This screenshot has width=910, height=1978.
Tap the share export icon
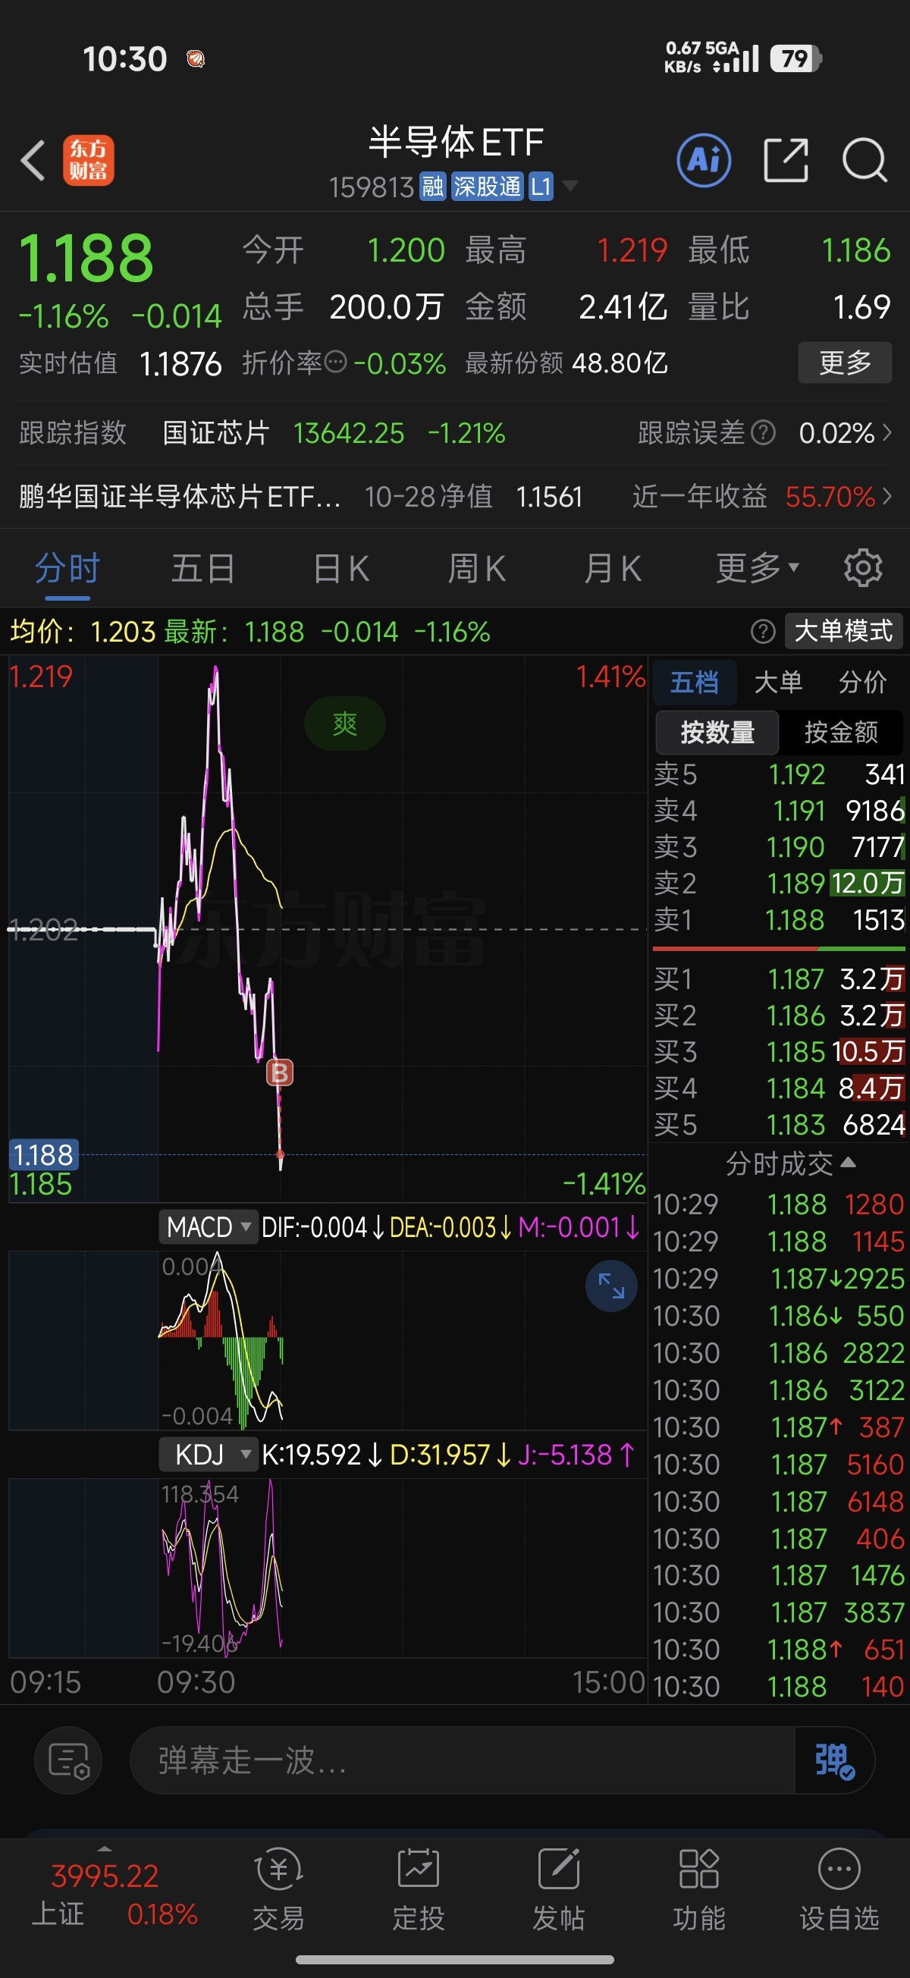[x=786, y=161]
